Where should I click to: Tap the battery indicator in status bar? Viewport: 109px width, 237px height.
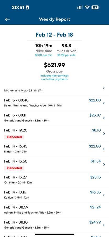coord(95,7)
